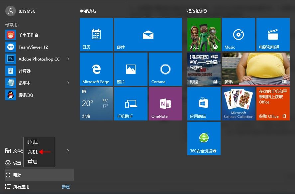Click the 获取 Office tile
The height and width of the screenshot is (194, 295).
pyautogui.click(x=273, y=104)
